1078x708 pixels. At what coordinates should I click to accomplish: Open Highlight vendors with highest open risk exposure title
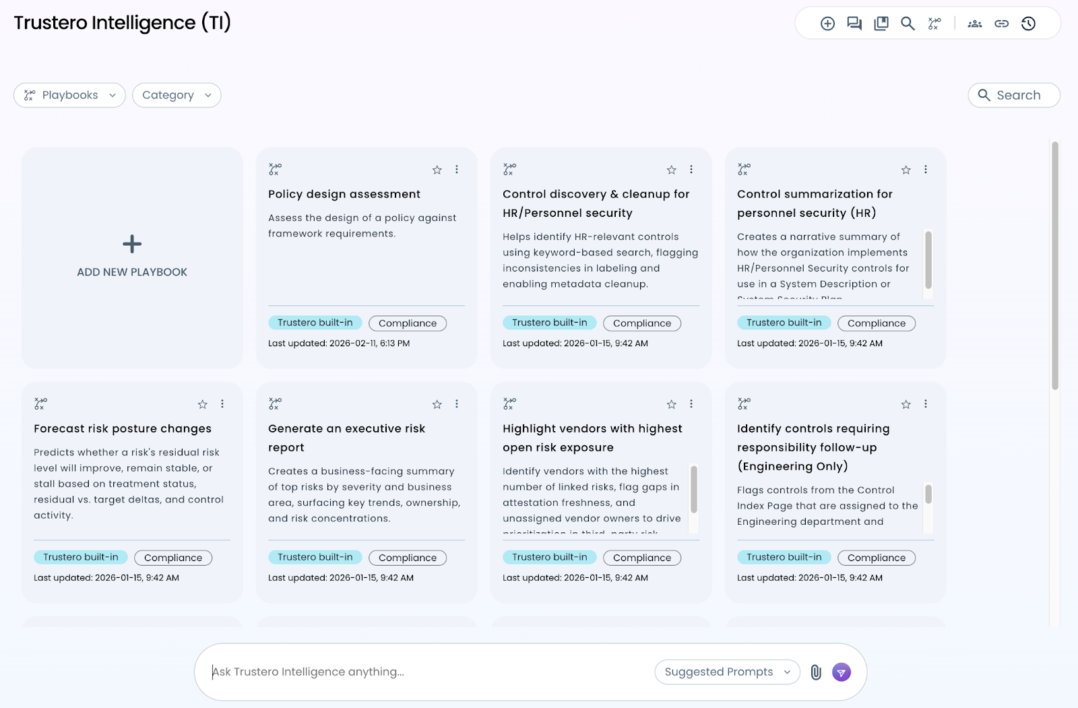592,438
